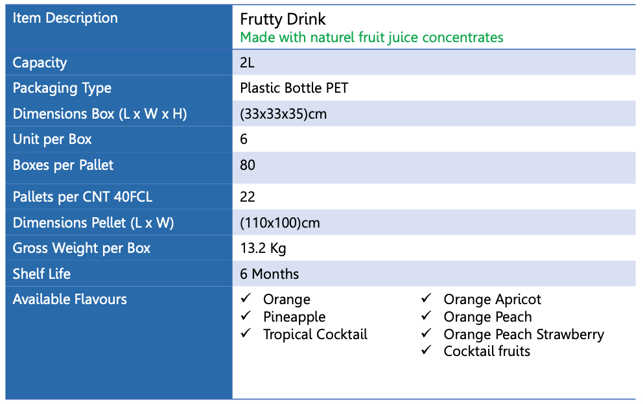Click checkmark for Orange Peach Strawberry
643x404 pixels.
tap(426, 334)
